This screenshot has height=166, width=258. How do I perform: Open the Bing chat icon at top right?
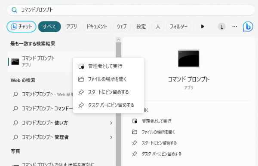click(248, 27)
